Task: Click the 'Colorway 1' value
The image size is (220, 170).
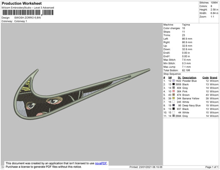Action: pyautogui.click(x=21, y=21)
